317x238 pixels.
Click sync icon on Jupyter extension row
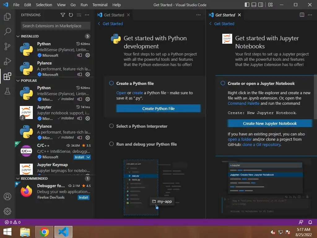pos(80,118)
